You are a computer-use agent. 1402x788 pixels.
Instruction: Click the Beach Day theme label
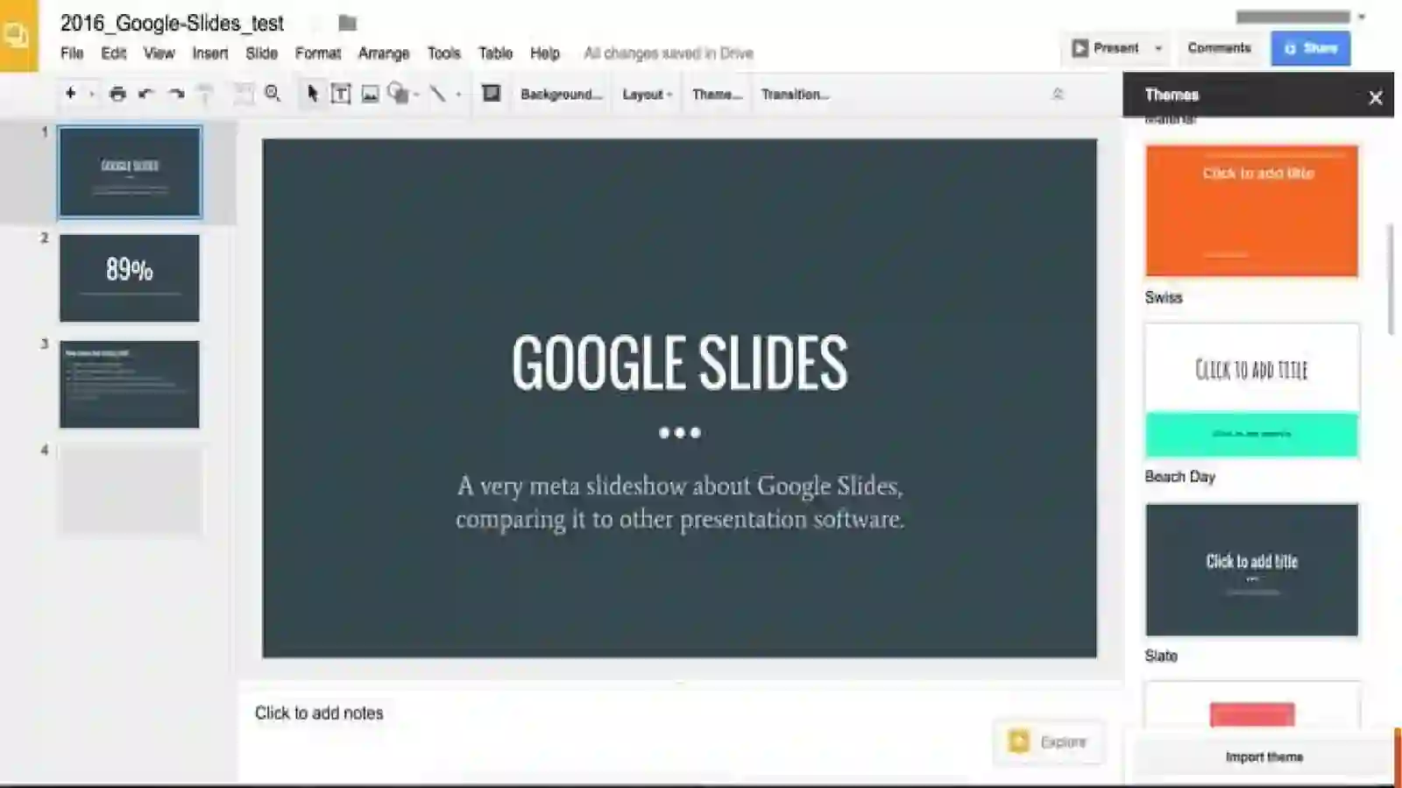pyautogui.click(x=1179, y=477)
